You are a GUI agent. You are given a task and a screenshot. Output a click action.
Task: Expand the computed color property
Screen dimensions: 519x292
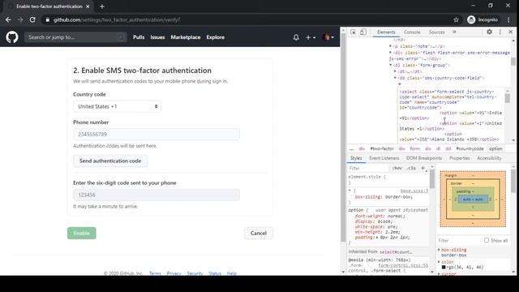pyautogui.click(x=440, y=261)
